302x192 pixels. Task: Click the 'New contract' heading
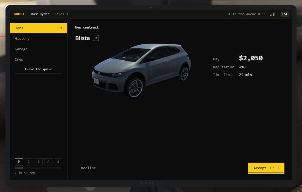[87, 27]
